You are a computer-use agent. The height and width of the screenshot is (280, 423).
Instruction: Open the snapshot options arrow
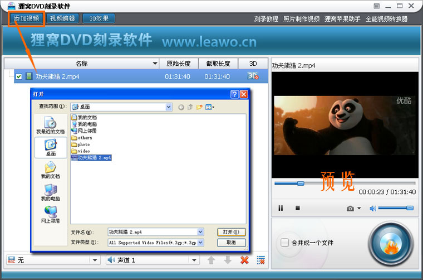click(x=359, y=208)
